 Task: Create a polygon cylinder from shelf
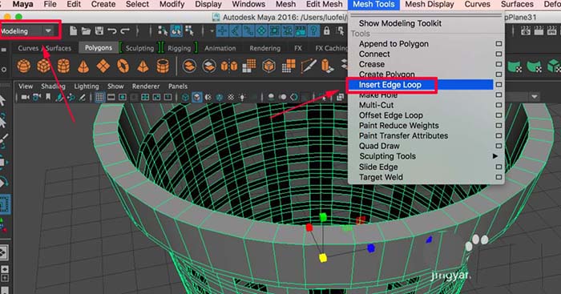coord(63,66)
